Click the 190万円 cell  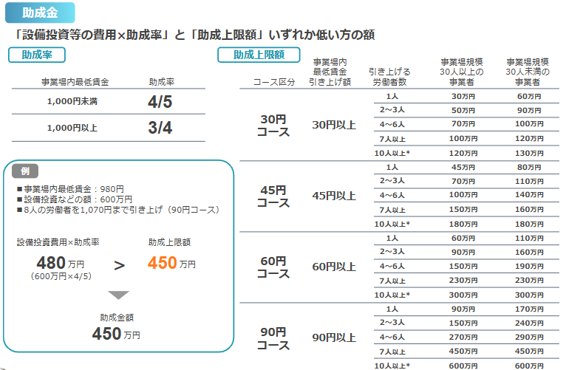[x=529, y=267]
